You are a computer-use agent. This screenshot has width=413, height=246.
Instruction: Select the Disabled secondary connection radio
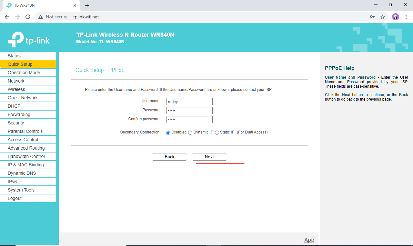coord(168,133)
